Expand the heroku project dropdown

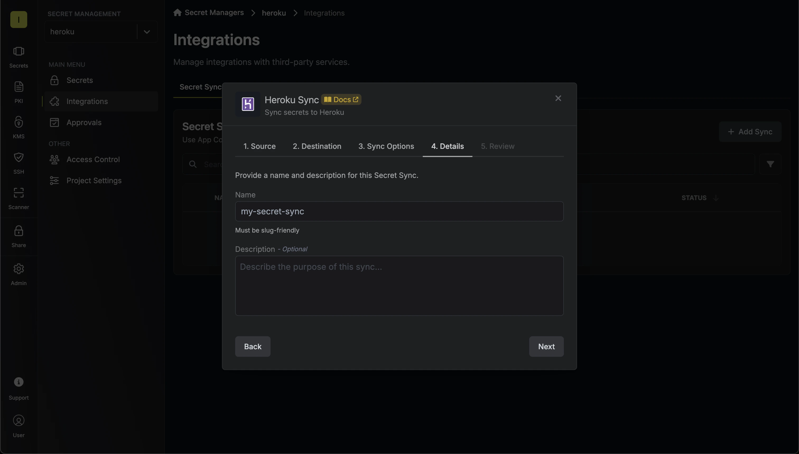point(147,31)
